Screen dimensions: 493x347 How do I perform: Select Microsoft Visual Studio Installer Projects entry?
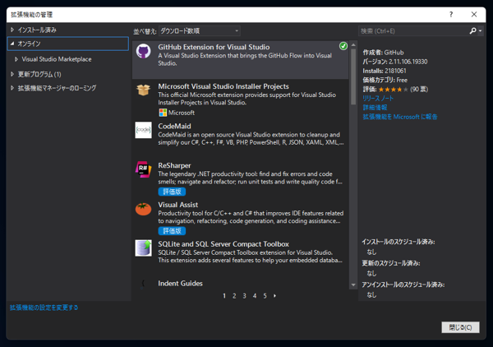tap(240, 99)
